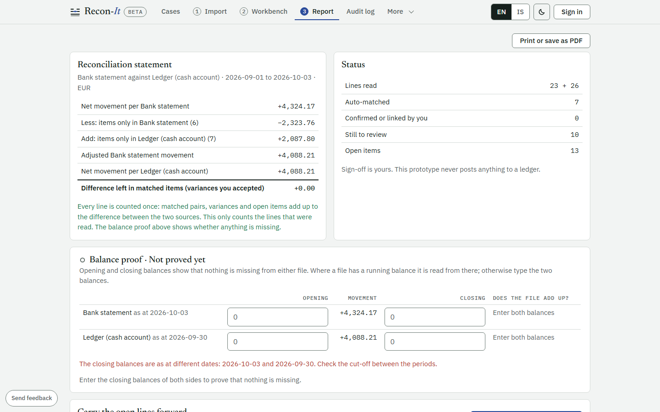This screenshot has width=660, height=412.
Task: Click value -2,323.76
Action: tap(296, 123)
